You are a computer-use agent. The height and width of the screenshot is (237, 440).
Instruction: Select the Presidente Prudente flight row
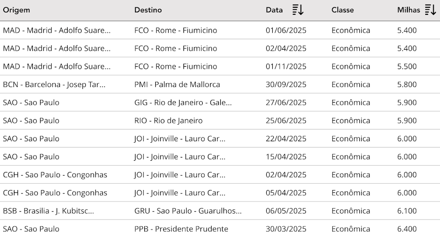point(220,229)
